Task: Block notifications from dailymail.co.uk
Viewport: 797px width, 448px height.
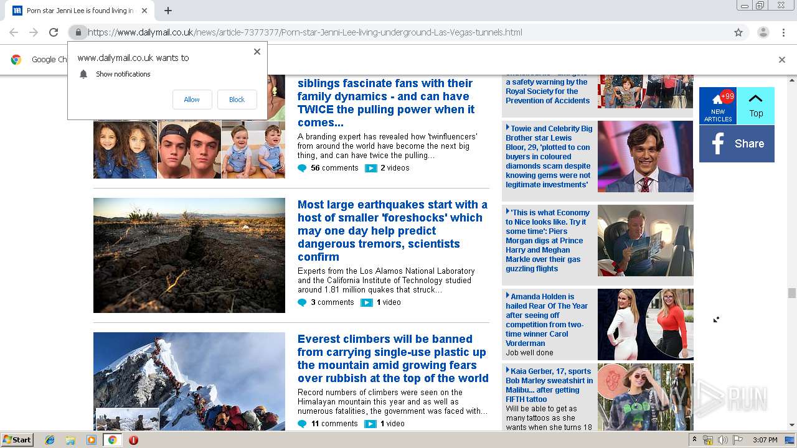Action: tap(237, 100)
